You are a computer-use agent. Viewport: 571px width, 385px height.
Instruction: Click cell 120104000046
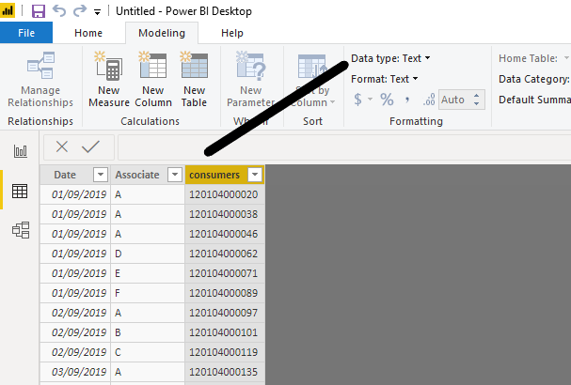pos(224,234)
